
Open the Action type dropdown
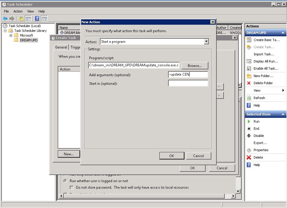[x=207, y=41]
